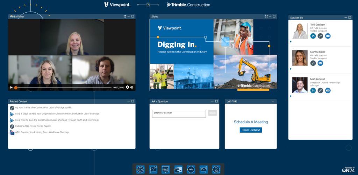Click Matt LoRusso's profile photo
Viewport: 358px width, 175px height.
pos(300,85)
